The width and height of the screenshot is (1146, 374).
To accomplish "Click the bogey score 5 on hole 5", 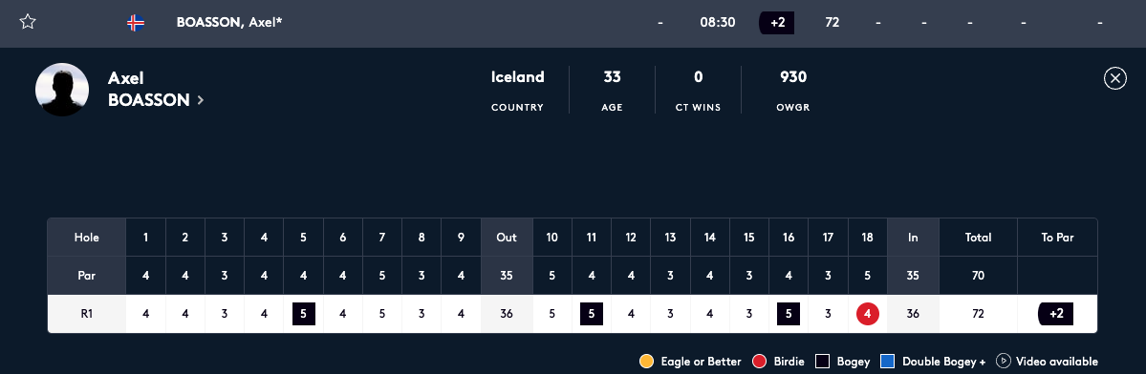I will [303, 314].
